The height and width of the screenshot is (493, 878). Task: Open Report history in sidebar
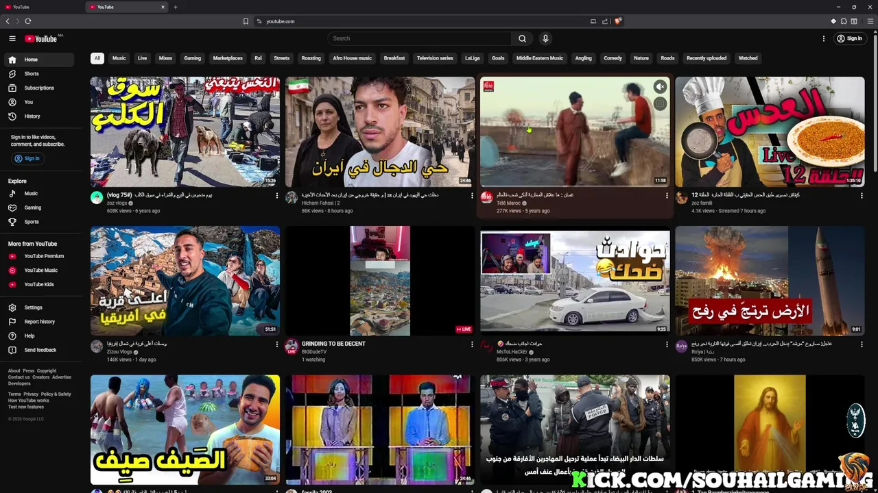38,322
